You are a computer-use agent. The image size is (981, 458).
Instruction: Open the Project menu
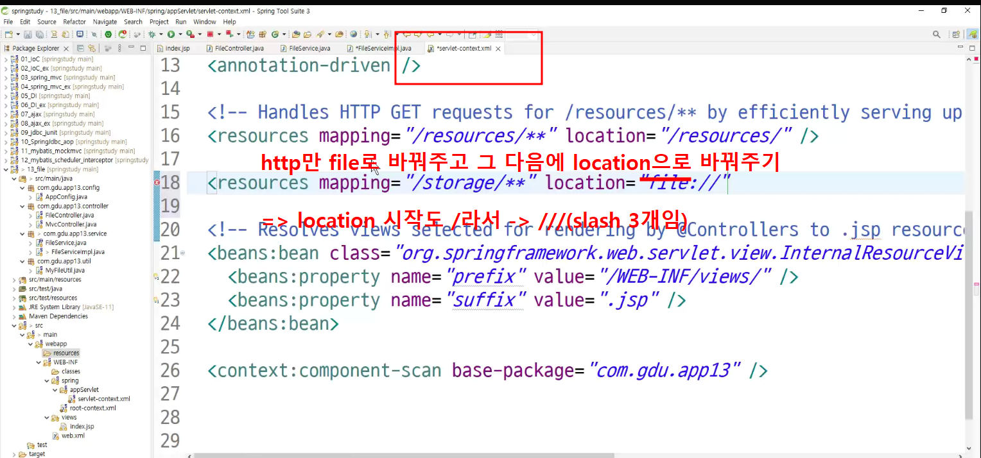[159, 22]
